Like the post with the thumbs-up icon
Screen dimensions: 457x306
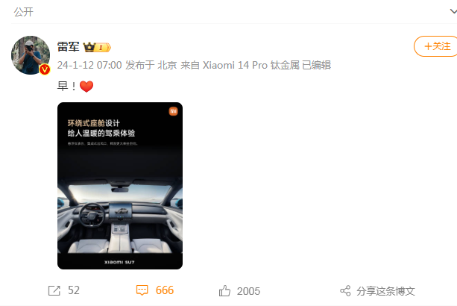click(224, 291)
